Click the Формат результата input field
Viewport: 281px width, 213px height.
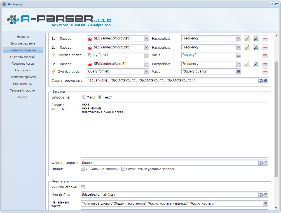click(173, 80)
